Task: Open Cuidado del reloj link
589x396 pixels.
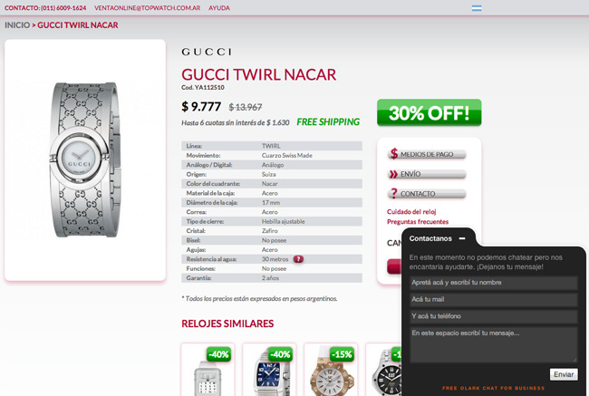Action: [411, 212]
